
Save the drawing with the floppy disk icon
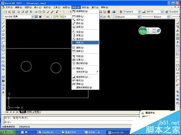pyautogui.click(x=13, y=12)
